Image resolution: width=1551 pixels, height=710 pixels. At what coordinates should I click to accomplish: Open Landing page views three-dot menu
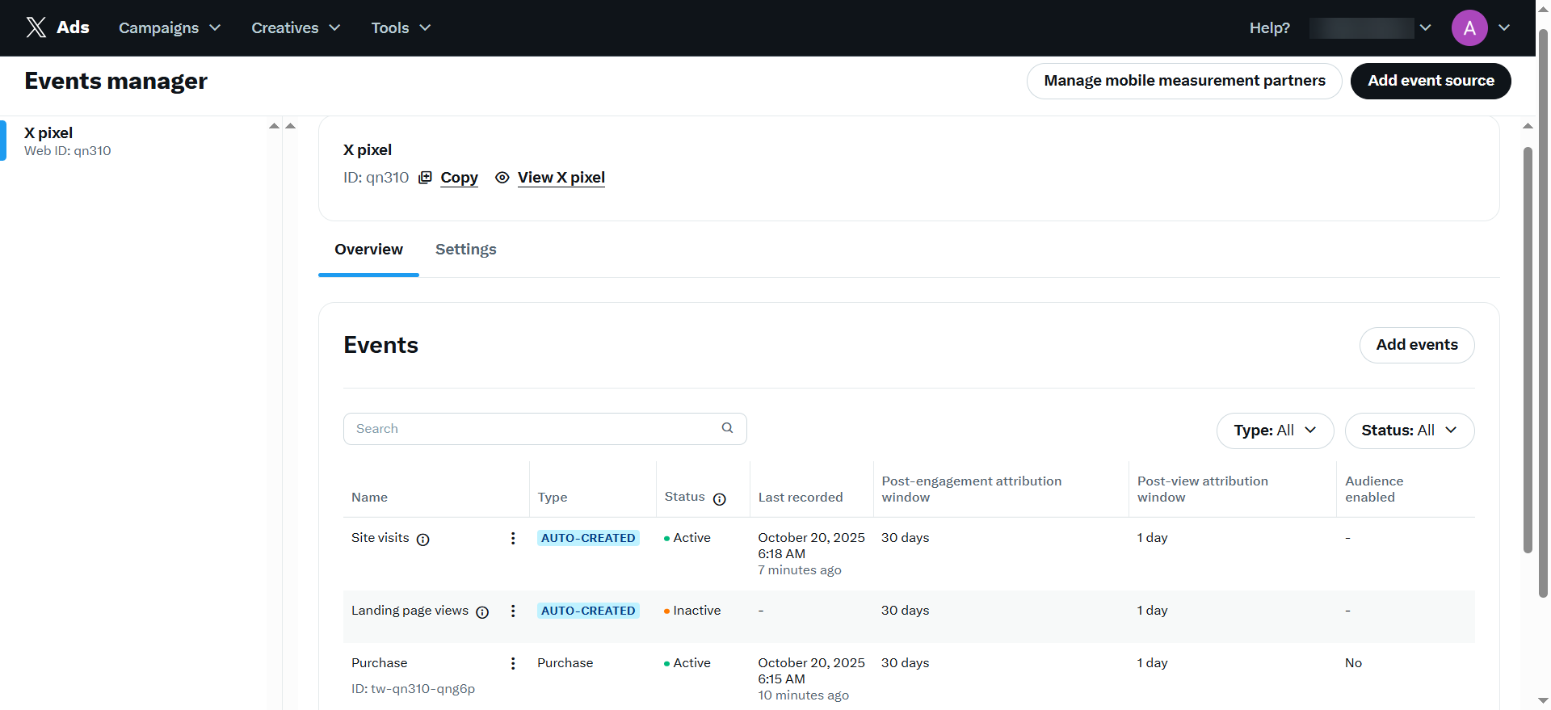coord(513,611)
